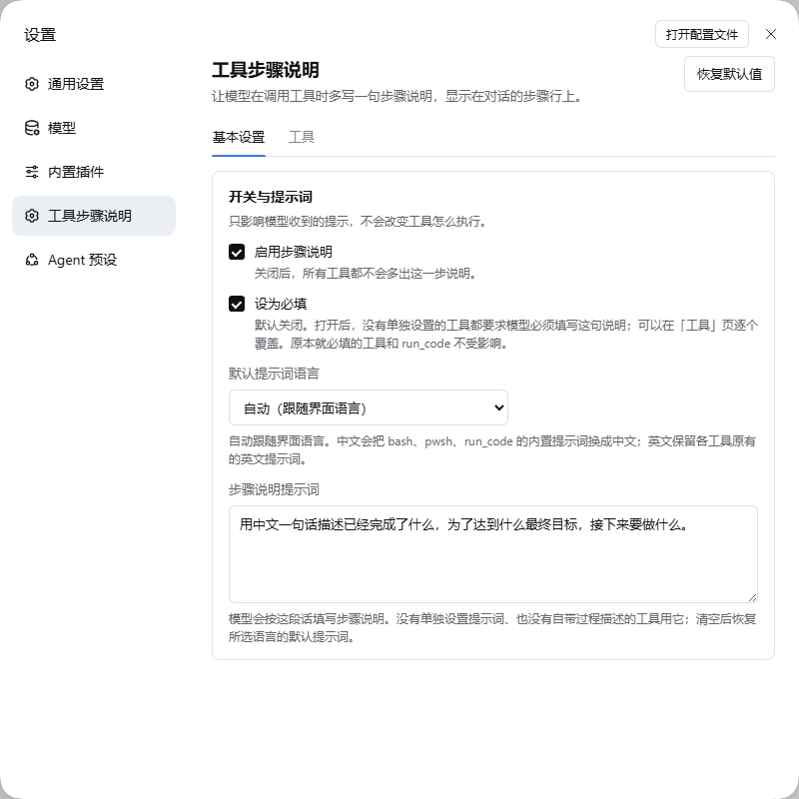Click the 恢复默认值 button

pyautogui.click(x=729, y=74)
